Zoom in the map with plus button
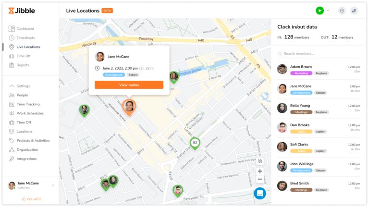The image size is (369, 207). 260,171
